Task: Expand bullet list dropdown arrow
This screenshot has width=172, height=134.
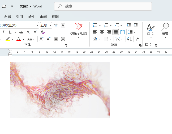Action: [x=100, y=25]
